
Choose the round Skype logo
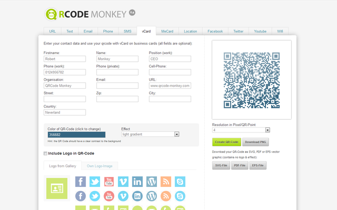(180, 196)
